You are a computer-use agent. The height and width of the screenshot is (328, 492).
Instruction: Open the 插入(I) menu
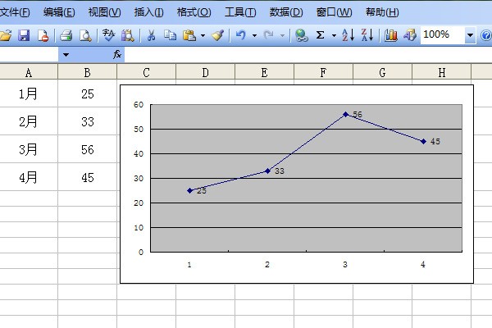point(148,12)
